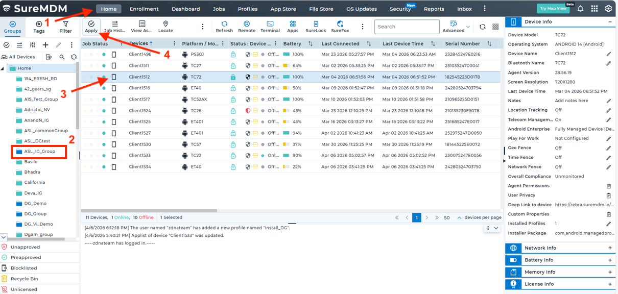Click the settings gear icon
This screenshot has height=294, width=618.
pos(608,9)
